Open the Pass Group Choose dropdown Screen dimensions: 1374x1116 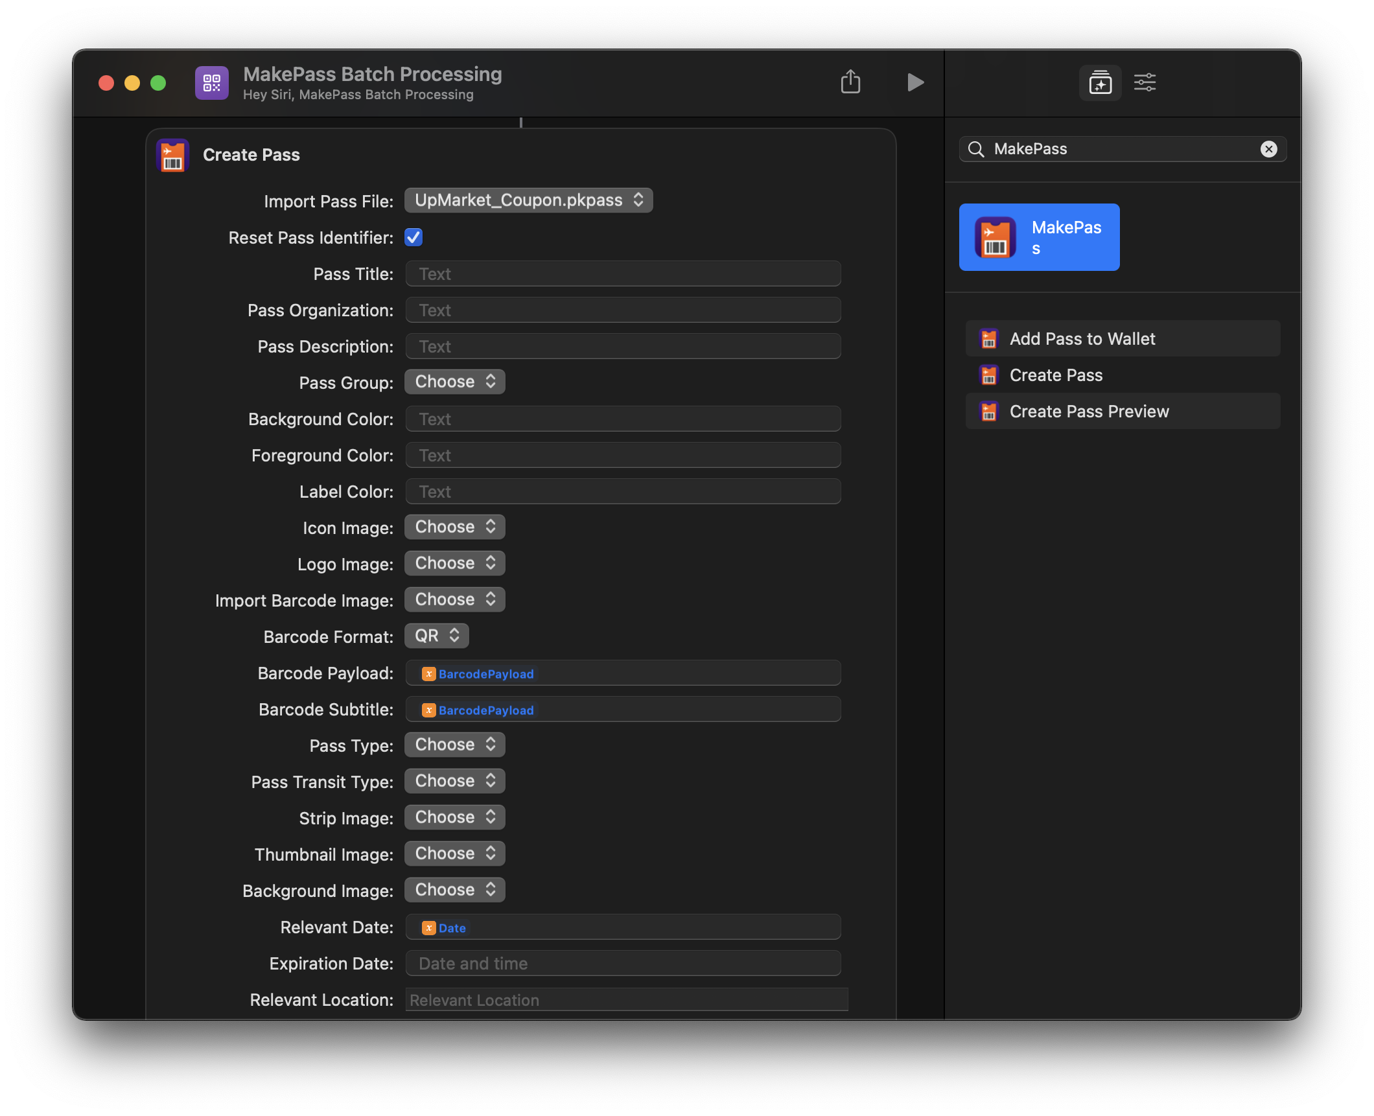pos(454,382)
